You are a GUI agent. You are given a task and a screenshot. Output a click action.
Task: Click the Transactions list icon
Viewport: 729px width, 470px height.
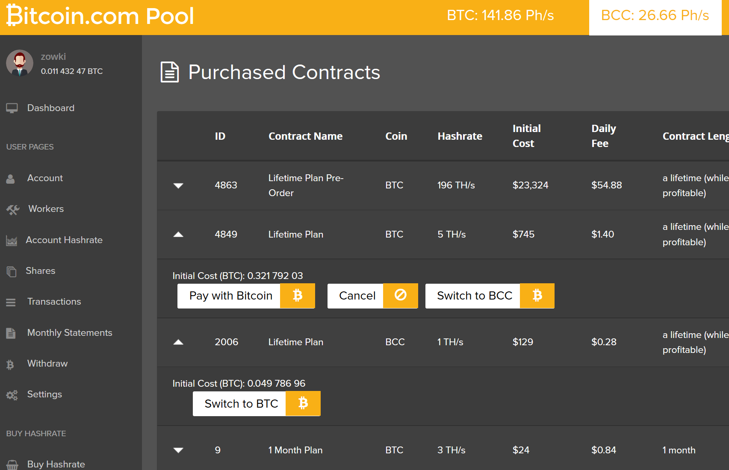[x=11, y=302]
